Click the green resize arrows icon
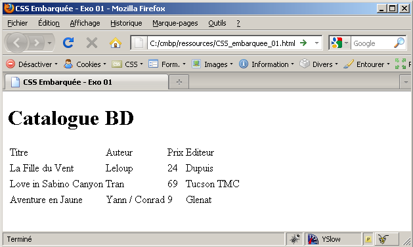The width and height of the screenshot is (413, 247). [401, 64]
